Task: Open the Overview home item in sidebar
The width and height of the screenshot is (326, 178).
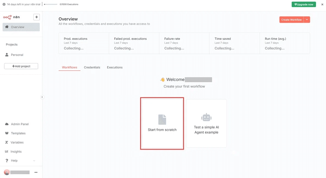Action: 21,27
